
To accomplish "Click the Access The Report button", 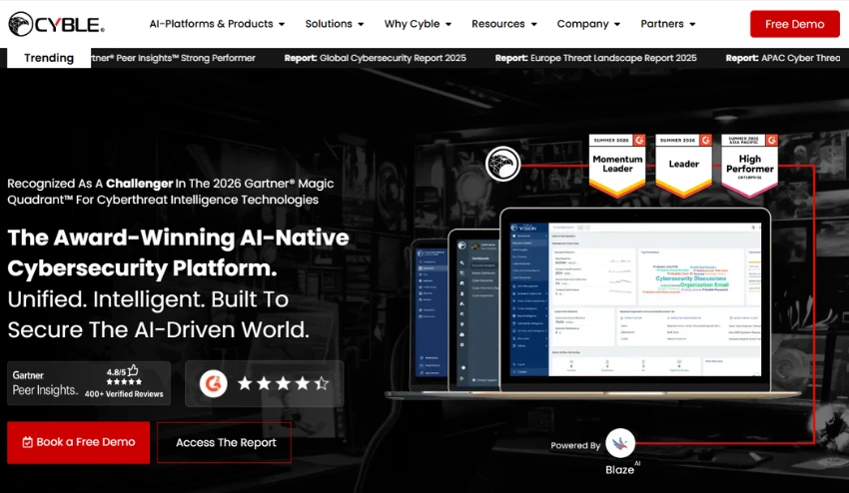I will pos(224,443).
